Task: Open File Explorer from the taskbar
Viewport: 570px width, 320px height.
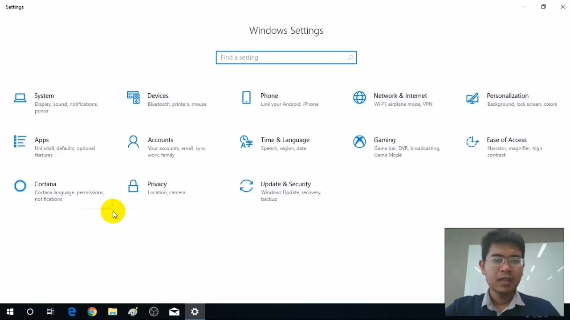Action: pos(113,312)
